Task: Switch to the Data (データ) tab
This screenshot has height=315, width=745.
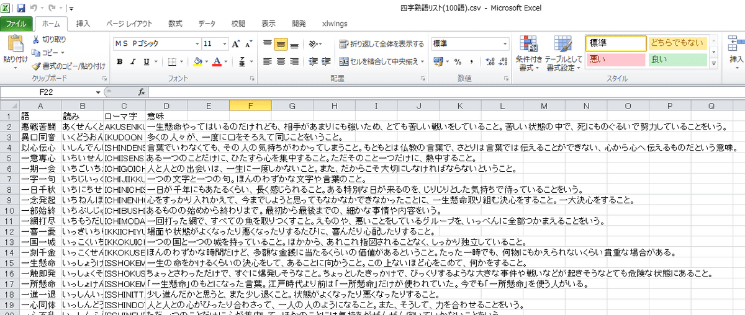Action: tap(207, 24)
